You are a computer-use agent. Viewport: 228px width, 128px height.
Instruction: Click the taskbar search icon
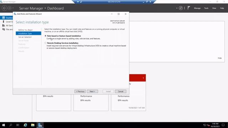[11, 125]
